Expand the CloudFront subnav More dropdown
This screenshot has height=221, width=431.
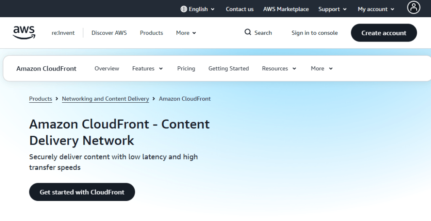point(322,68)
